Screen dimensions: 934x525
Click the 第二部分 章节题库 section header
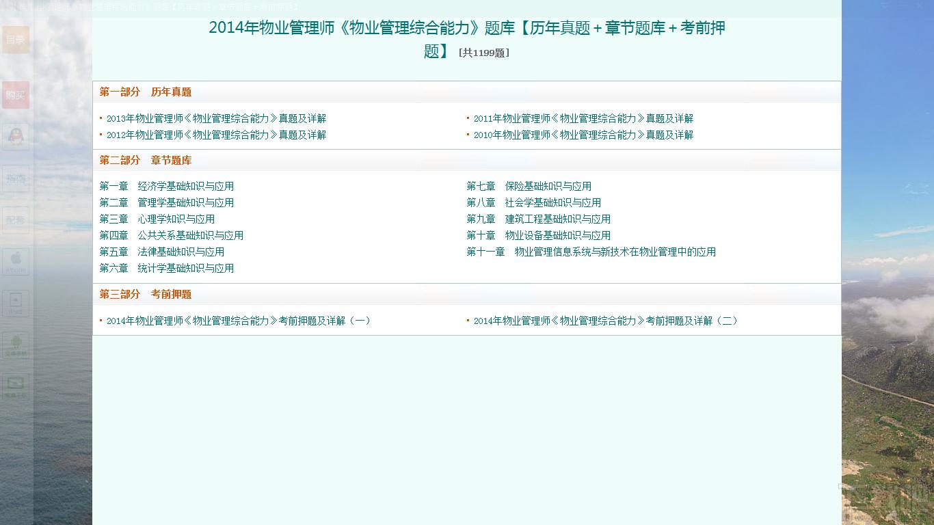145,160
